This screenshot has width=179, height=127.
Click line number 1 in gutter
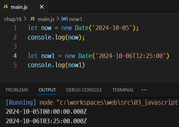[x=15, y=28]
